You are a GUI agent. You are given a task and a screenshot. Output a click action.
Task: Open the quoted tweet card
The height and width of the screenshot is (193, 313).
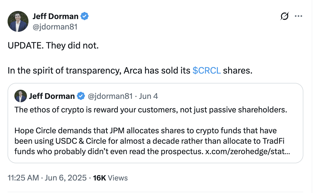point(157,123)
